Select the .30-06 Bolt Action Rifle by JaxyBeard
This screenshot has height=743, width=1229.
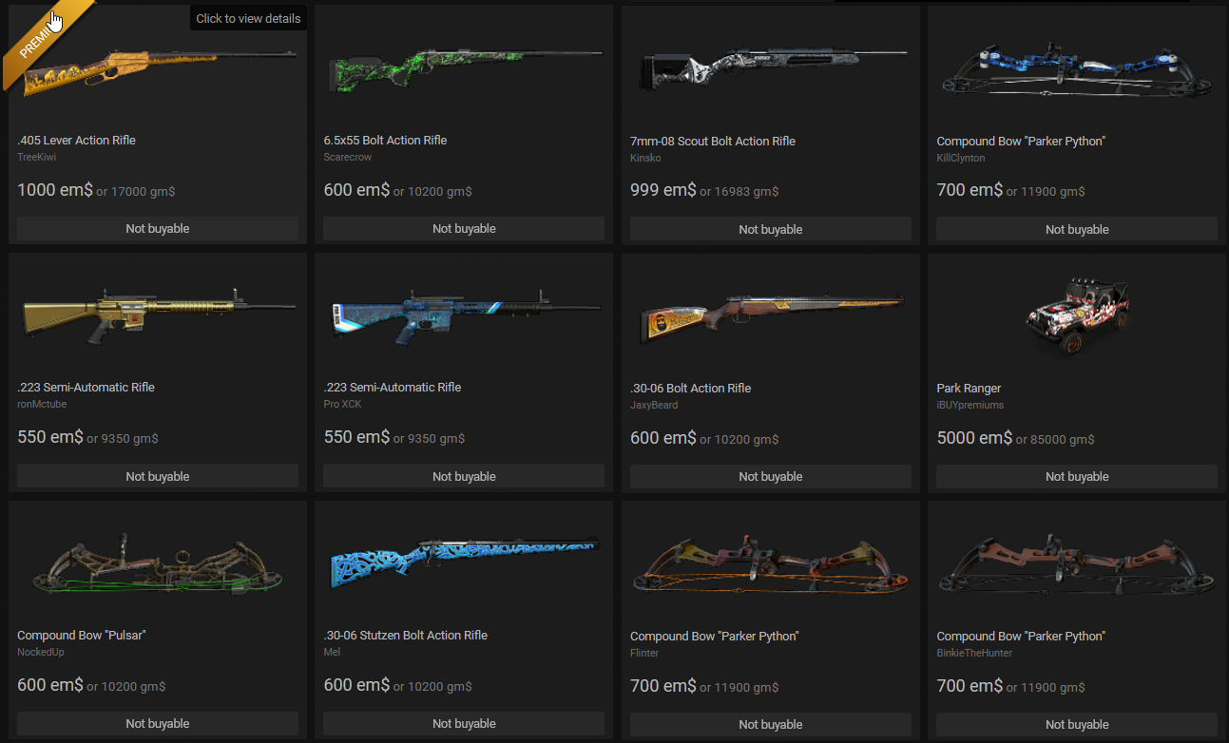point(771,314)
